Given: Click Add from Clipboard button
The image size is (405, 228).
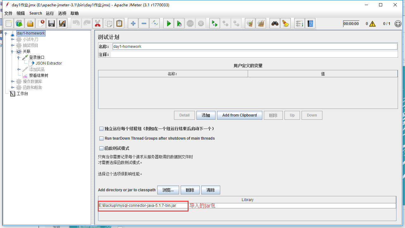Looking at the screenshot, I should point(240,115).
